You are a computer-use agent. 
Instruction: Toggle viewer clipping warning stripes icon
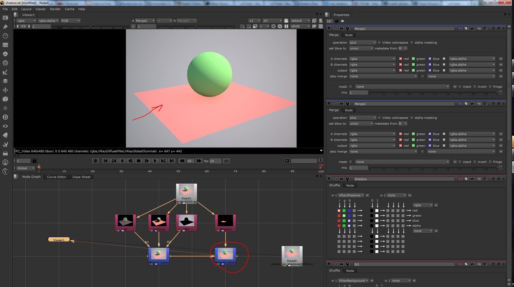pyautogui.click(x=321, y=26)
